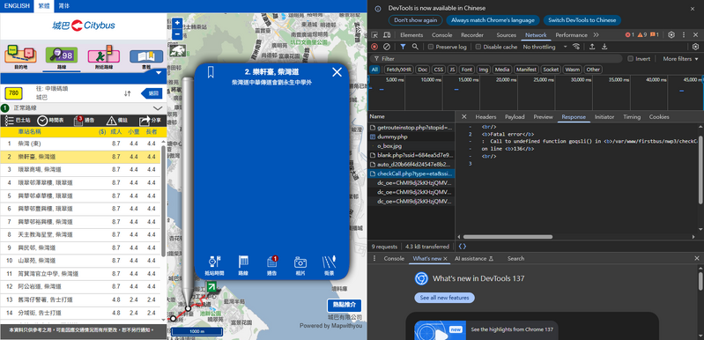This screenshot has height=340, width=704.
Task: Click the 熱點推介 hotspot button on map
Action: pyautogui.click(x=345, y=305)
